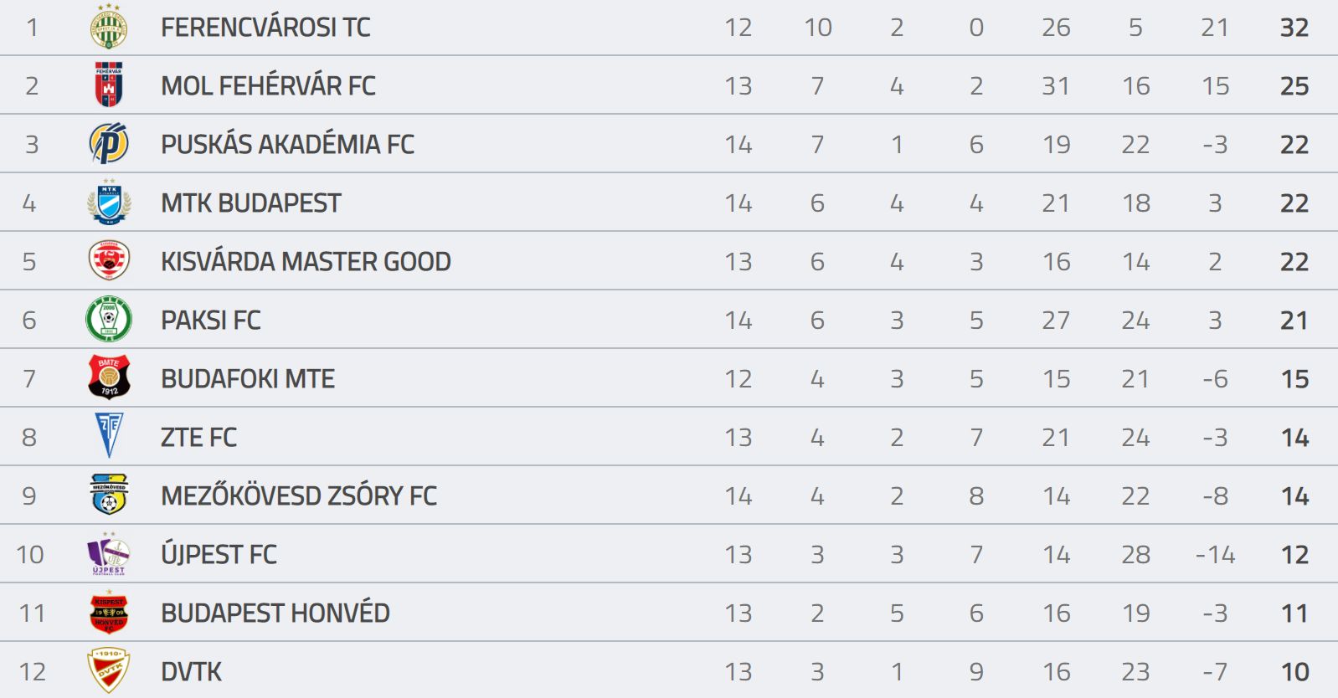Open the FERENCVÁROSI TC team name
This screenshot has width=1338, height=698.
click(265, 27)
